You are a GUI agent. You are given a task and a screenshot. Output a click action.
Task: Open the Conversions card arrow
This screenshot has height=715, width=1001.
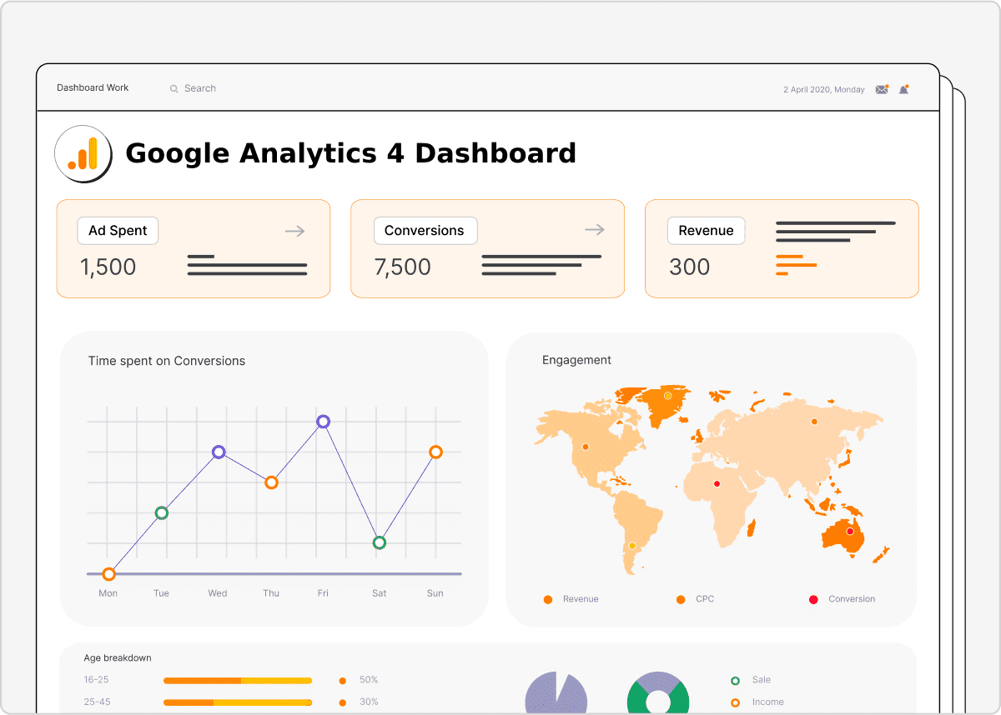coord(594,229)
